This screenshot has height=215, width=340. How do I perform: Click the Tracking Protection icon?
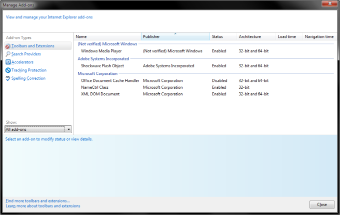pyautogui.click(x=8, y=70)
